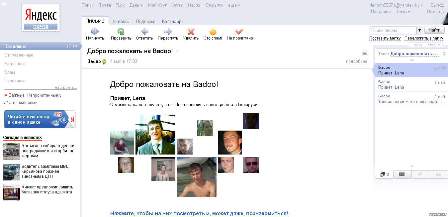Click the Нажмите, чтобы на них посмотреть link
448x217 pixels.
(199, 213)
